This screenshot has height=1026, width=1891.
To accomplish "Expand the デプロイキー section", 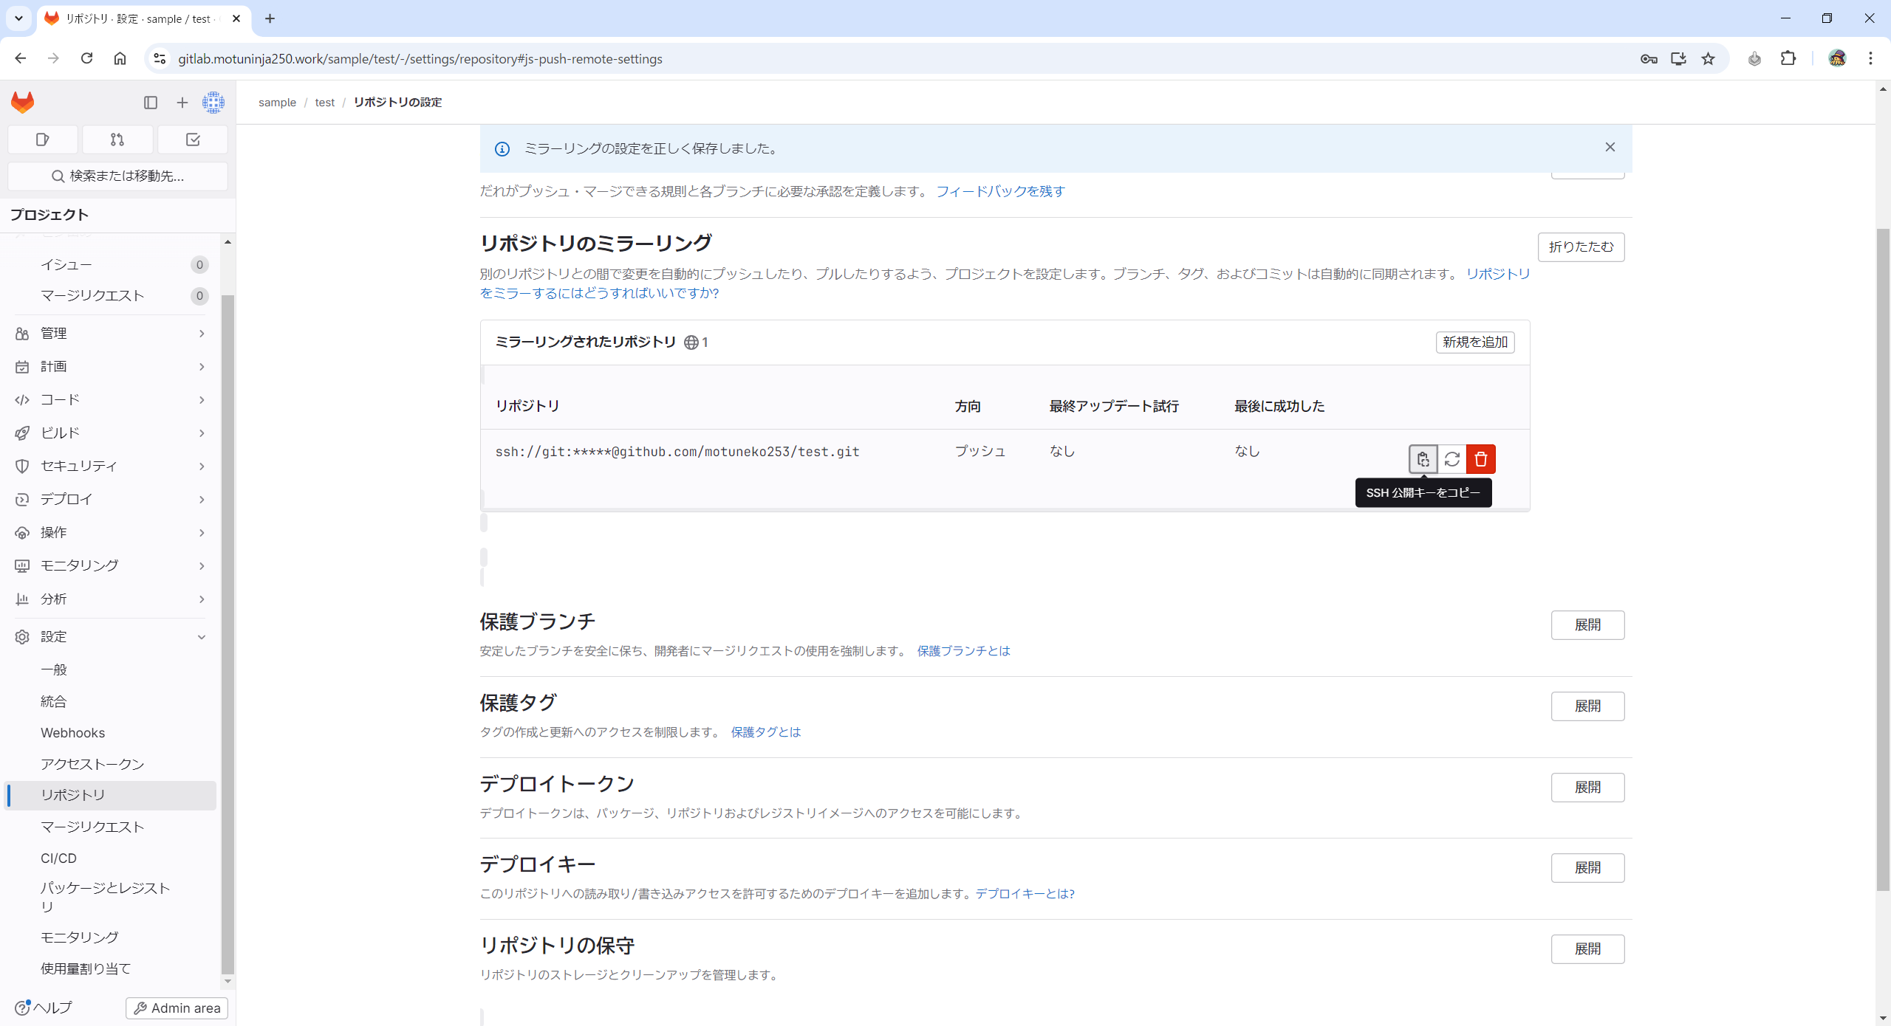I will point(1587,868).
